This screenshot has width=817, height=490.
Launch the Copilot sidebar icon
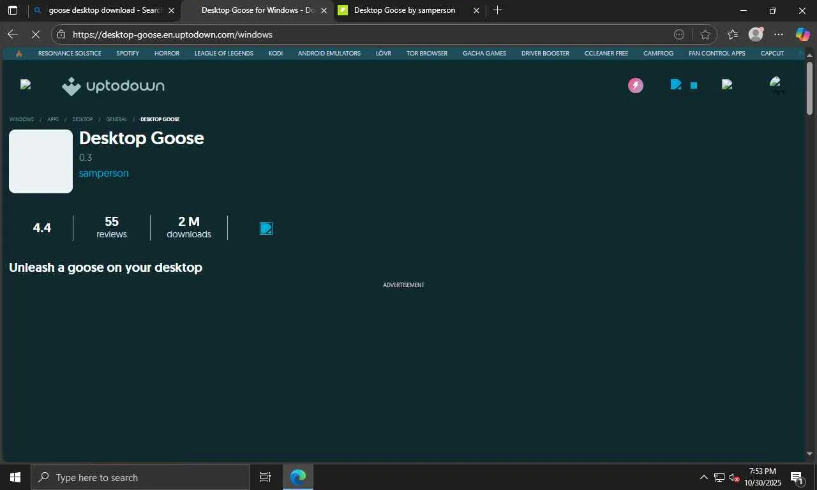tap(802, 34)
